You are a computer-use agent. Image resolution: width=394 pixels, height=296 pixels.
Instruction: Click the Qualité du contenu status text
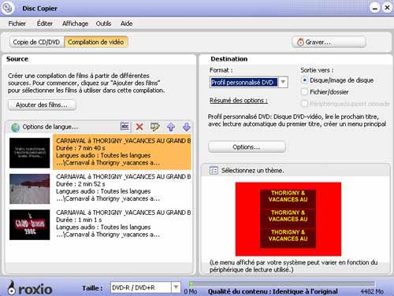[273, 291]
